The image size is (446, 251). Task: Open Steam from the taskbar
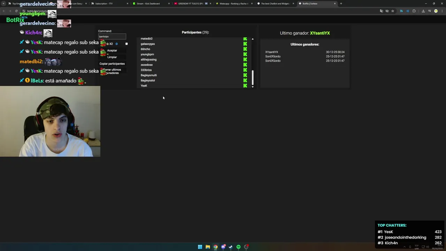tap(231, 247)
